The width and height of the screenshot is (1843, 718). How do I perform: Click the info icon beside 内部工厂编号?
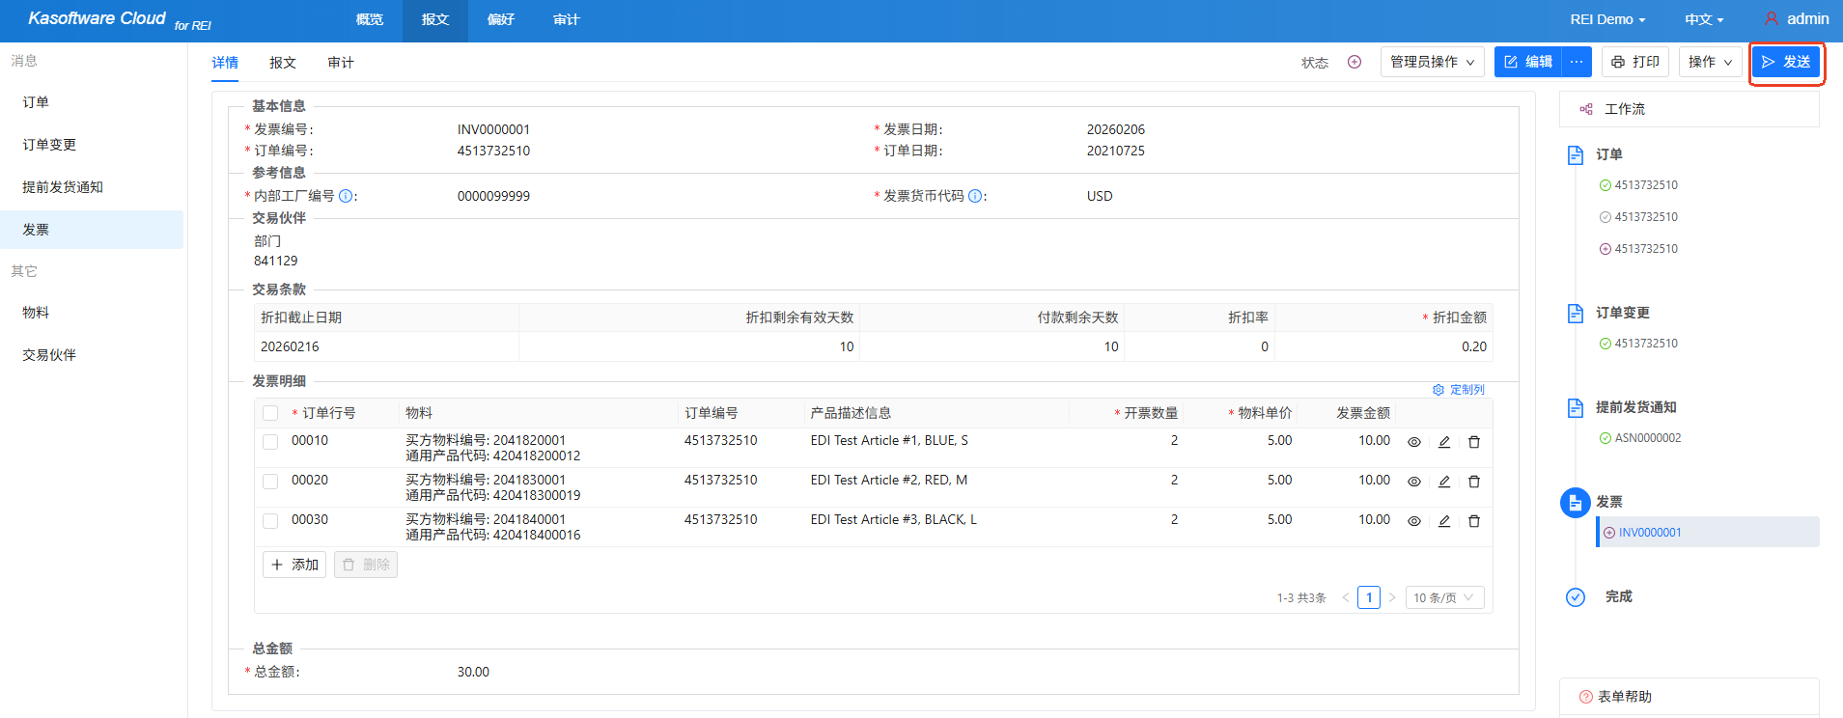[x=346, y=196]
